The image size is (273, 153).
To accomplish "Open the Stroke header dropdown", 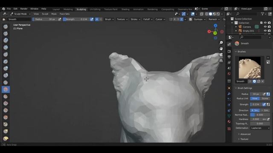I will tap(136, 20).
